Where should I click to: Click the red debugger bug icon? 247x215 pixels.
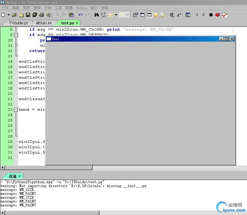[218, 15]
